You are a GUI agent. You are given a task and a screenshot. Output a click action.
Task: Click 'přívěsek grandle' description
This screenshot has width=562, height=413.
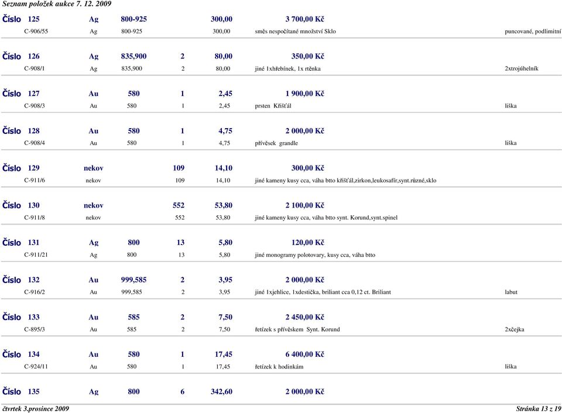[276, 143]
